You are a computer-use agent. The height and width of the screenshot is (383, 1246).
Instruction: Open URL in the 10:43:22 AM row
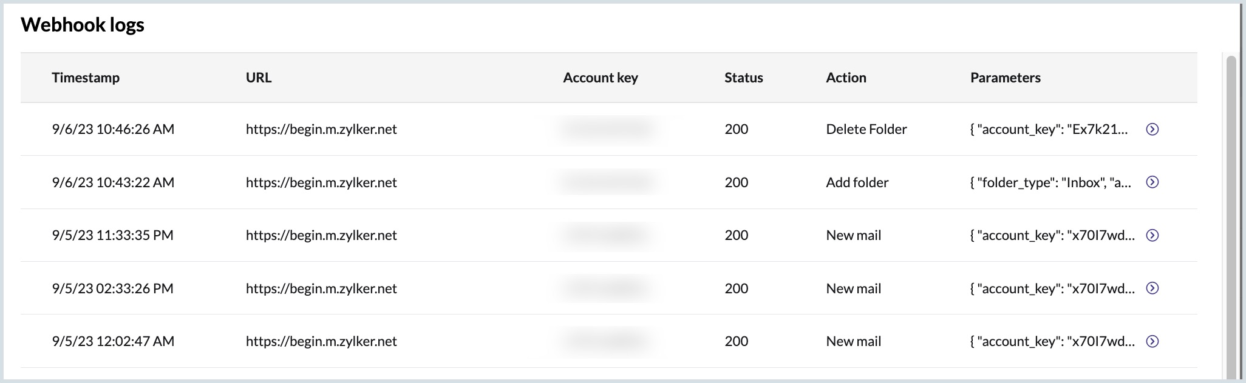pos(321,182)
